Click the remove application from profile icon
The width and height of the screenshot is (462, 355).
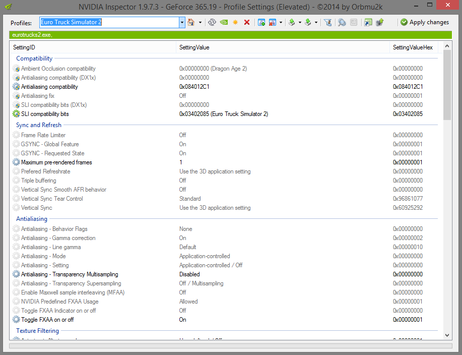click(273, 22)
